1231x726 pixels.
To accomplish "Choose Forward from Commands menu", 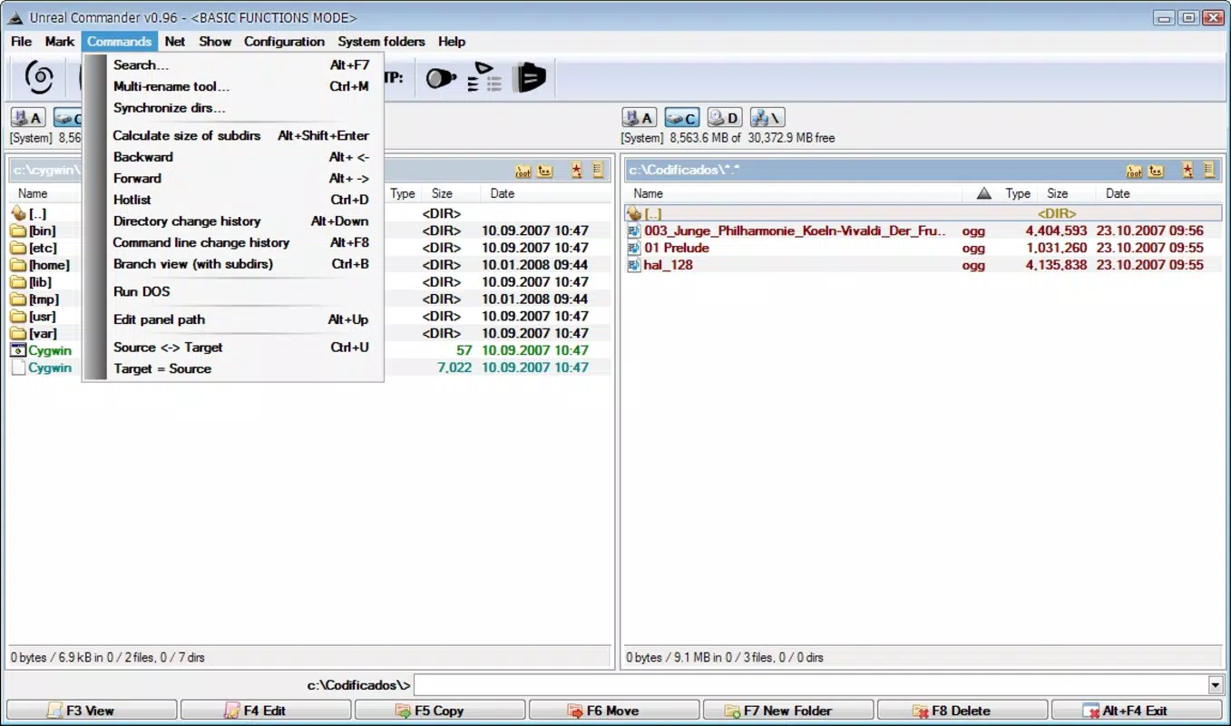I will [x=242, y=179].
